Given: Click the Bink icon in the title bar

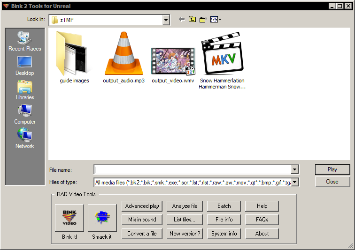Looking at the screenshot, I should [6, 6].
